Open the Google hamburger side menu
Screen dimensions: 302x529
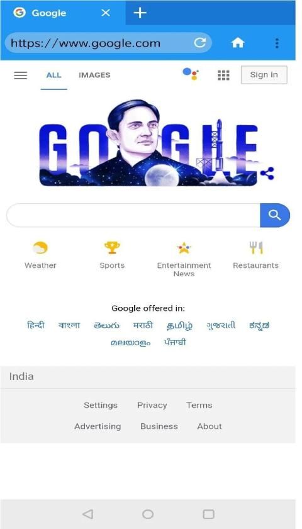(20, 75)
